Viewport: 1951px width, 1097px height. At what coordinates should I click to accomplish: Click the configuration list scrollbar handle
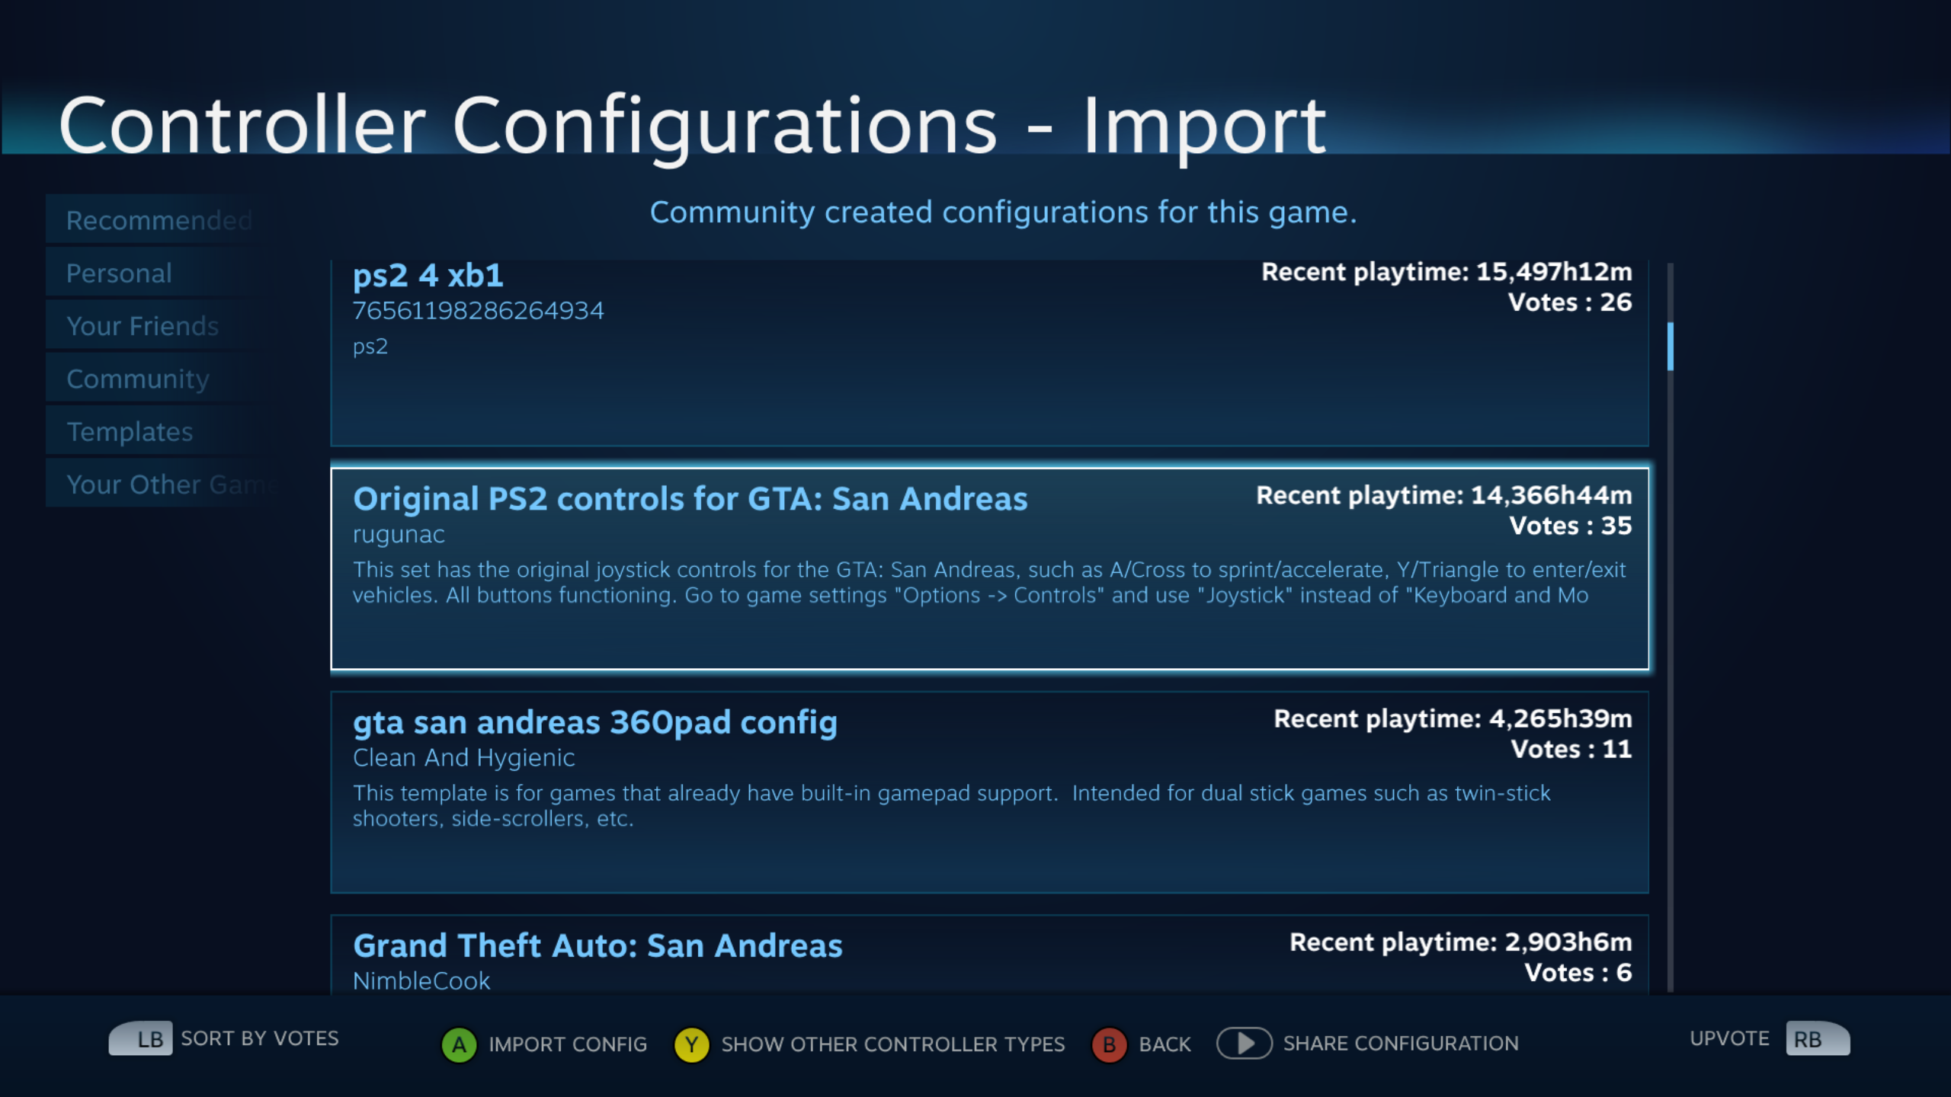coord(1670,347)
